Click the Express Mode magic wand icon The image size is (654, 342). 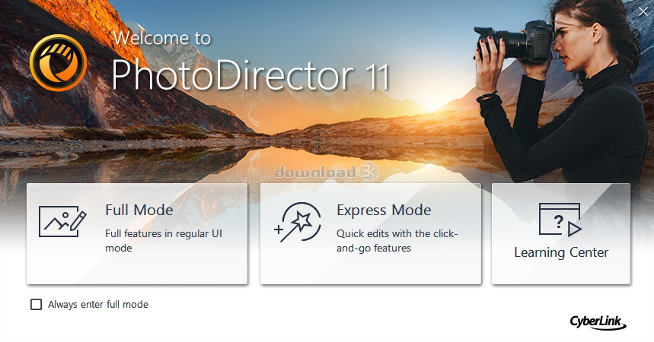click(x=295, y=222)
